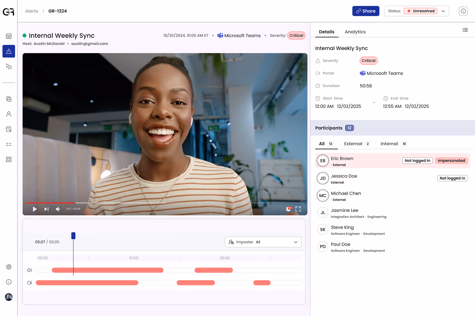Select the Michael Chen participant name
The width and height of the screenshot is (475, 316).
point(346,193)
